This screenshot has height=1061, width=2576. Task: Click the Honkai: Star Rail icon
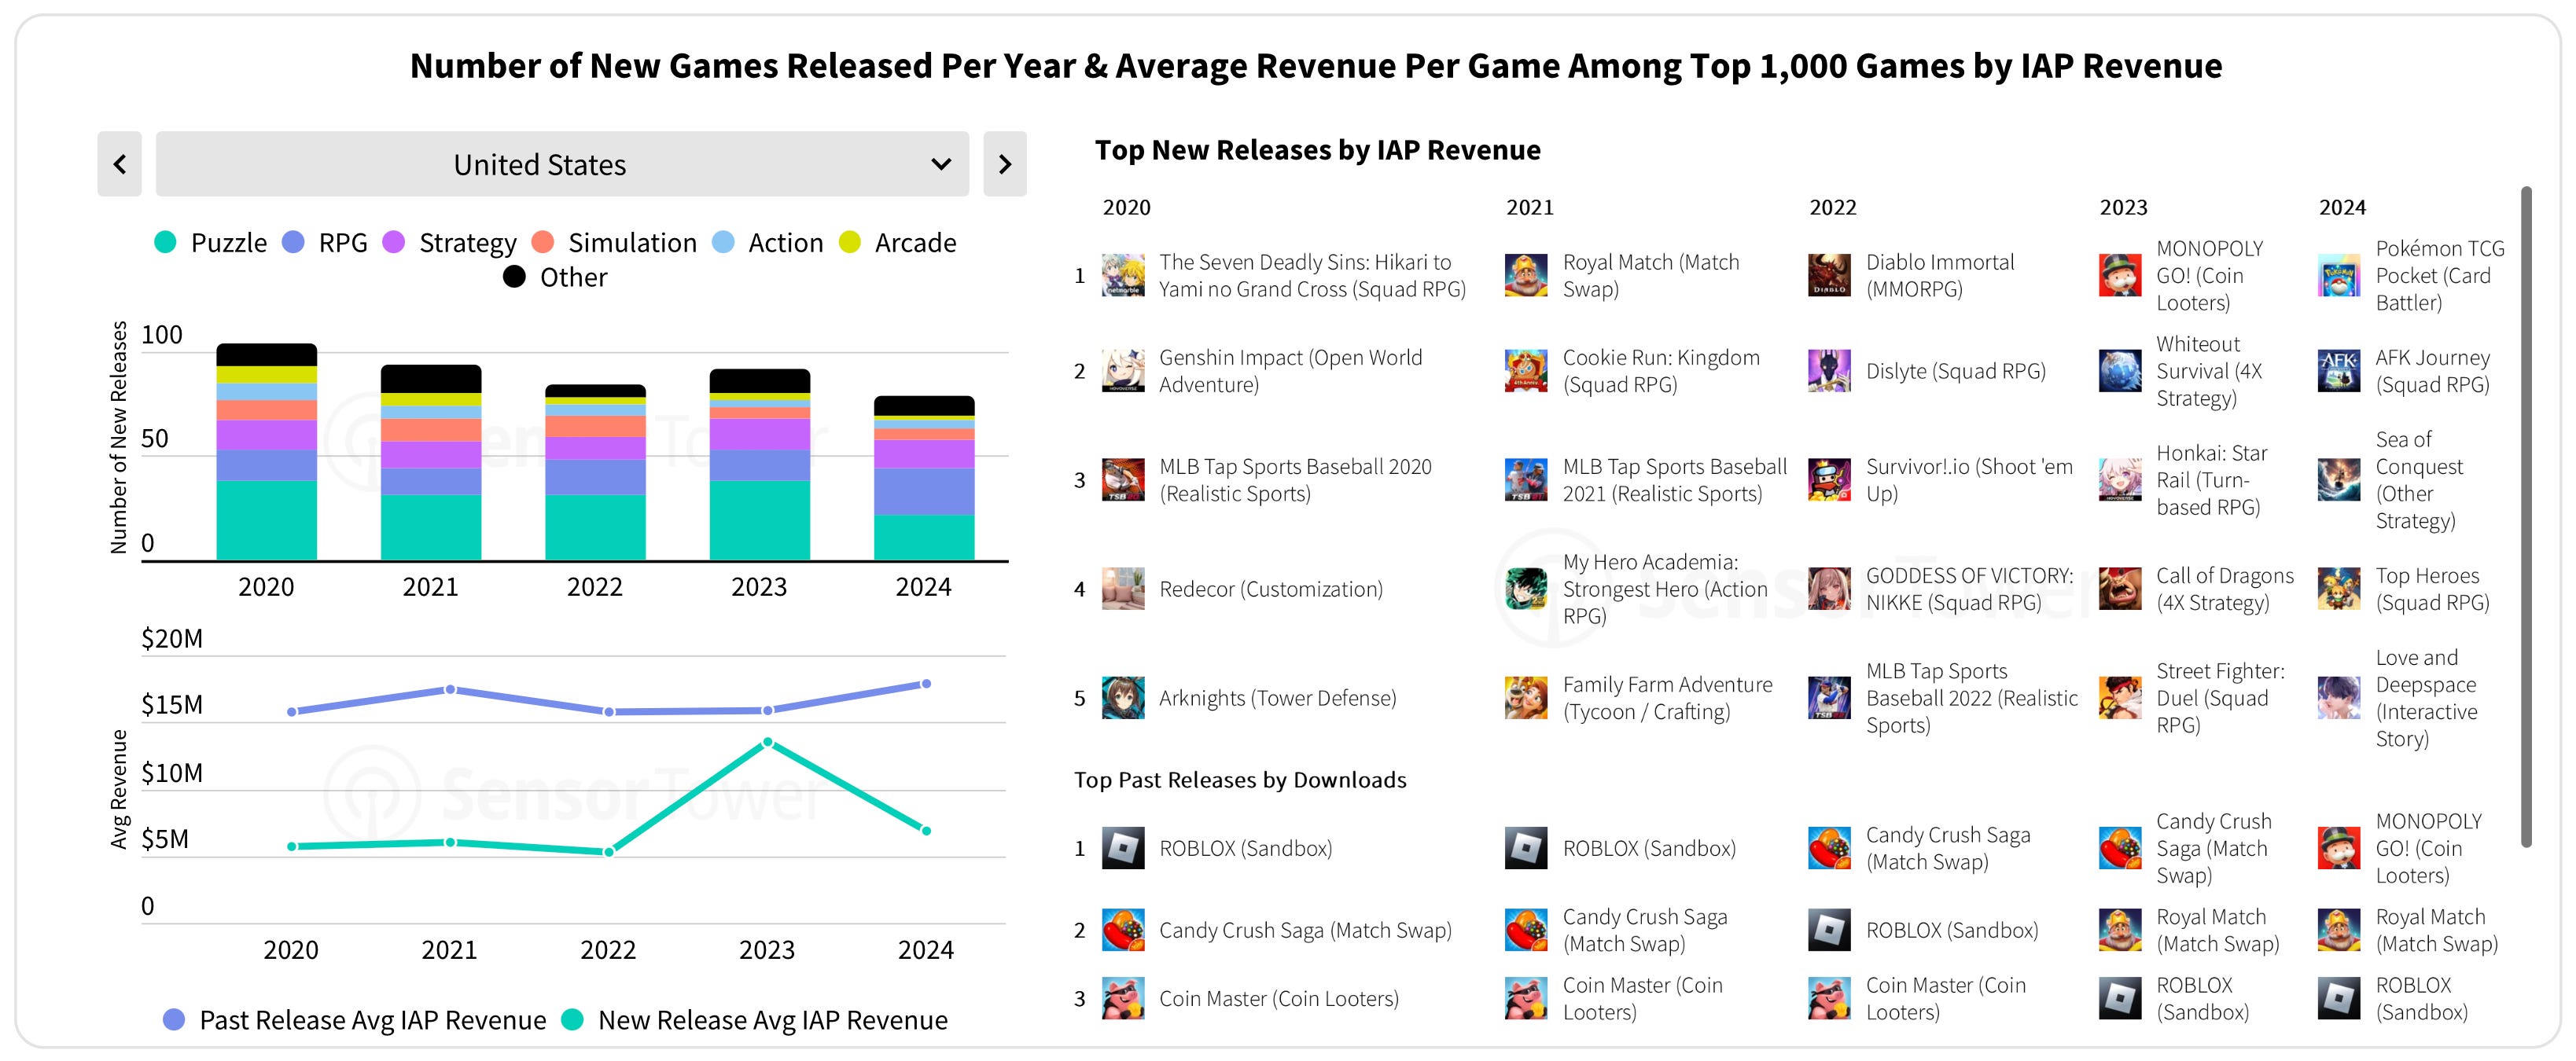[2119, 480]
